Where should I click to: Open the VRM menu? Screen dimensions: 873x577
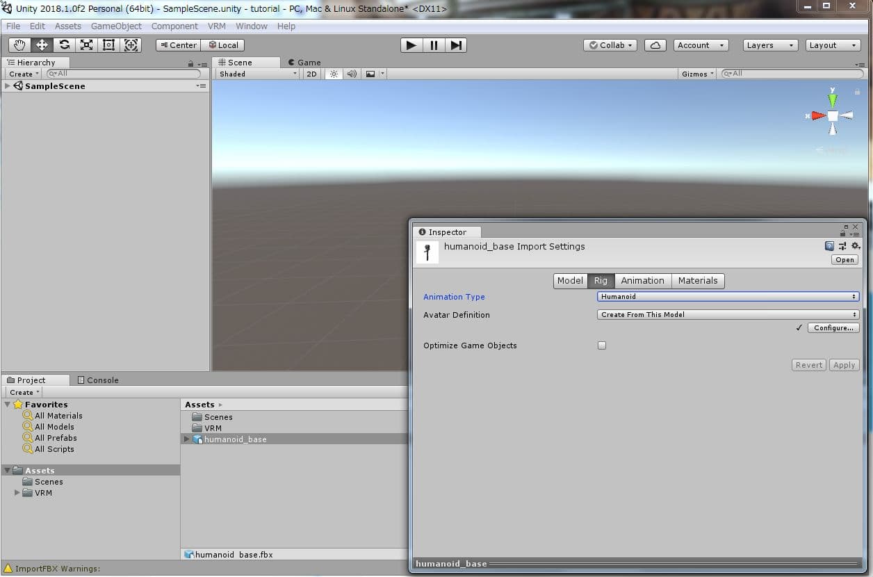[x=217, y=26]
